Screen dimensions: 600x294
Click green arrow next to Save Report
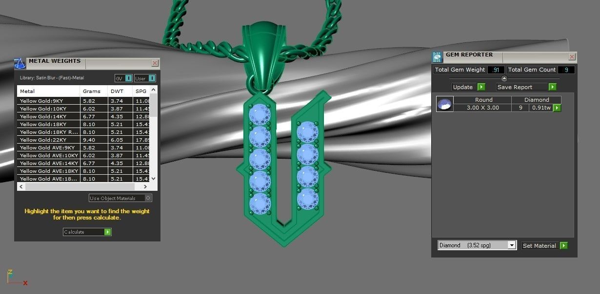[552, 87]
